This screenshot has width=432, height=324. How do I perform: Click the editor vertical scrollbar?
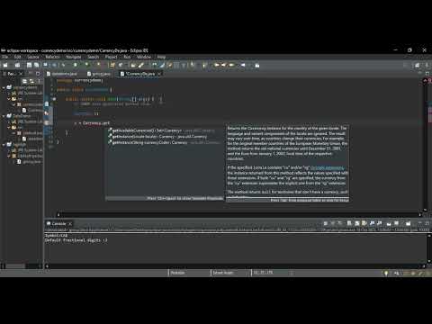click(x=425, y=145)
